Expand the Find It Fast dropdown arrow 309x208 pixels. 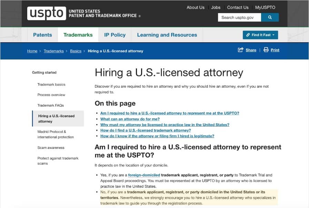(273, 35)
